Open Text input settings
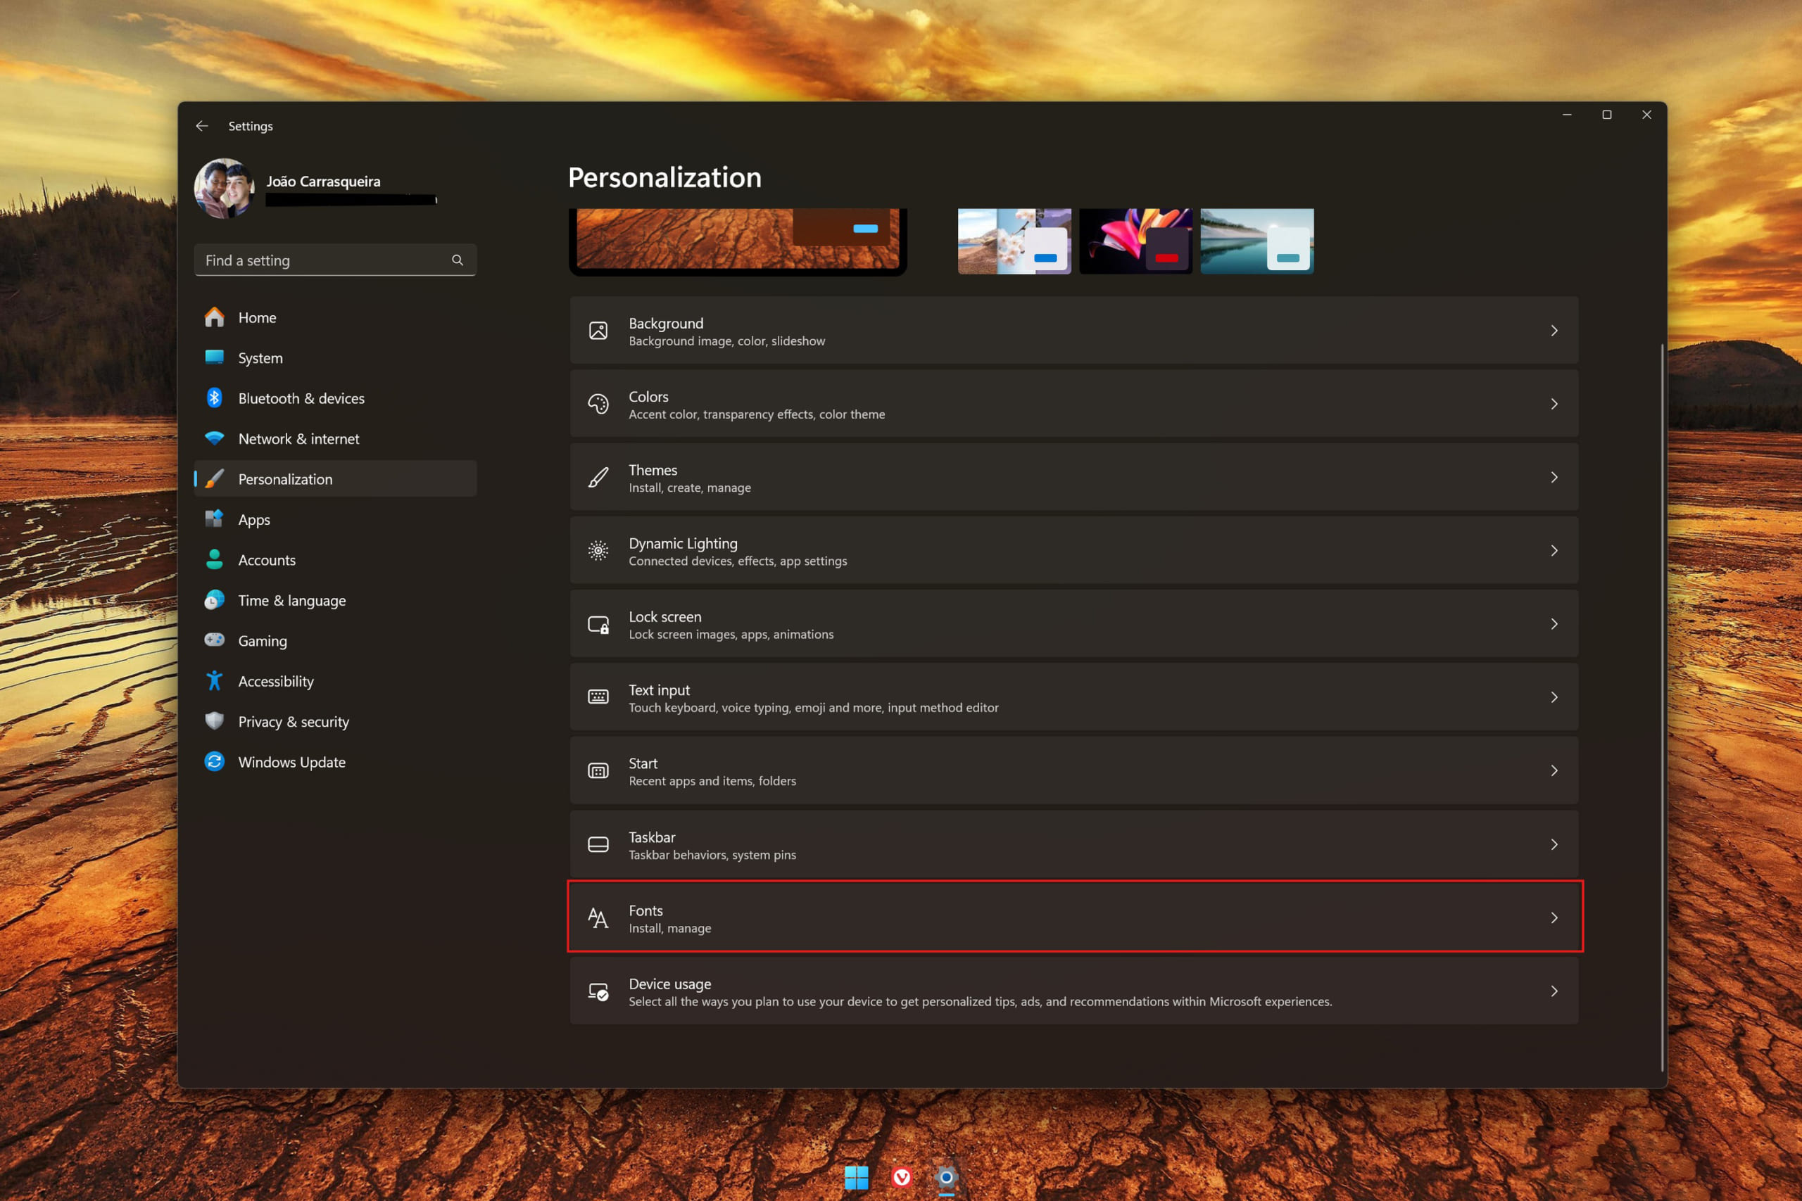The image size is (1802, 1201). [x=1073, y=697]
